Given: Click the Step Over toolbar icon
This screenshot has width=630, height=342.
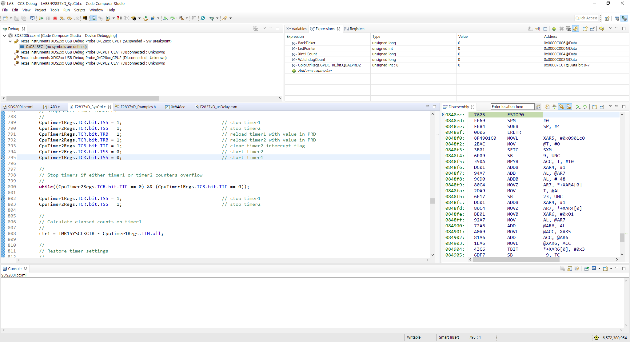Looking at the screenshot, I should click(70, 18).
